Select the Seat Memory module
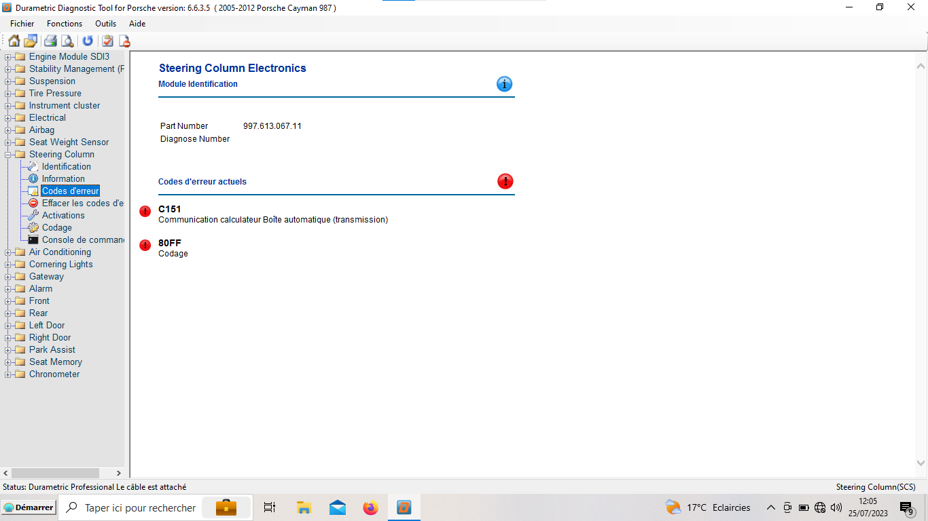Screen dimensions: 928x521 pos(55,362)
